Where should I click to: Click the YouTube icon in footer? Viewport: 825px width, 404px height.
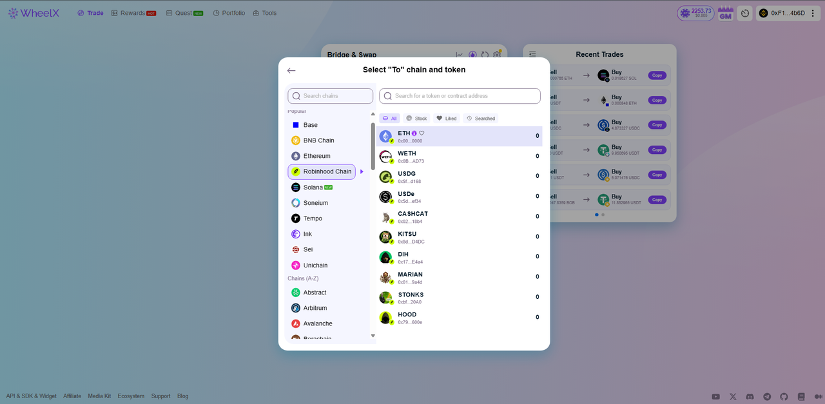(716, 396)
